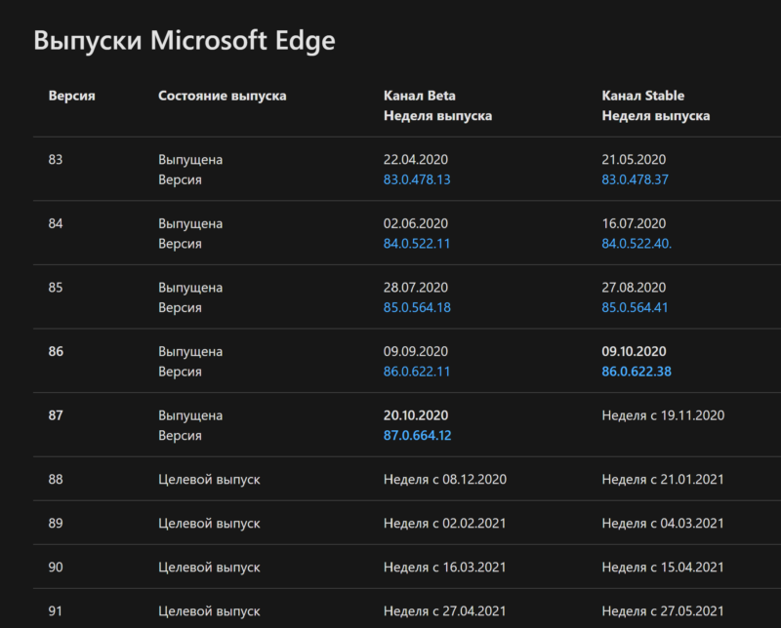Viewport: 781px width, 628px height.
Task: Select the "Состояние выпуска" column header
Action: pyautogui.click(x=223, y=96)
